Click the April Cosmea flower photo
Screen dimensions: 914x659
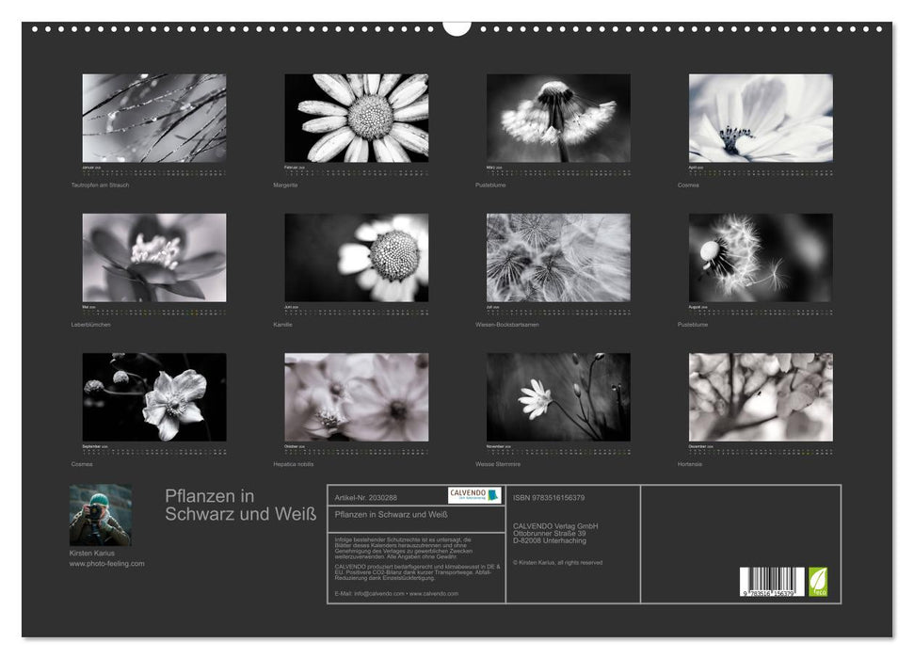pos(761,119)
